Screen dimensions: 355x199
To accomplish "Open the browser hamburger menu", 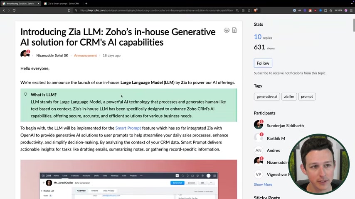I will pyautogui.click(x=351, y=10).
